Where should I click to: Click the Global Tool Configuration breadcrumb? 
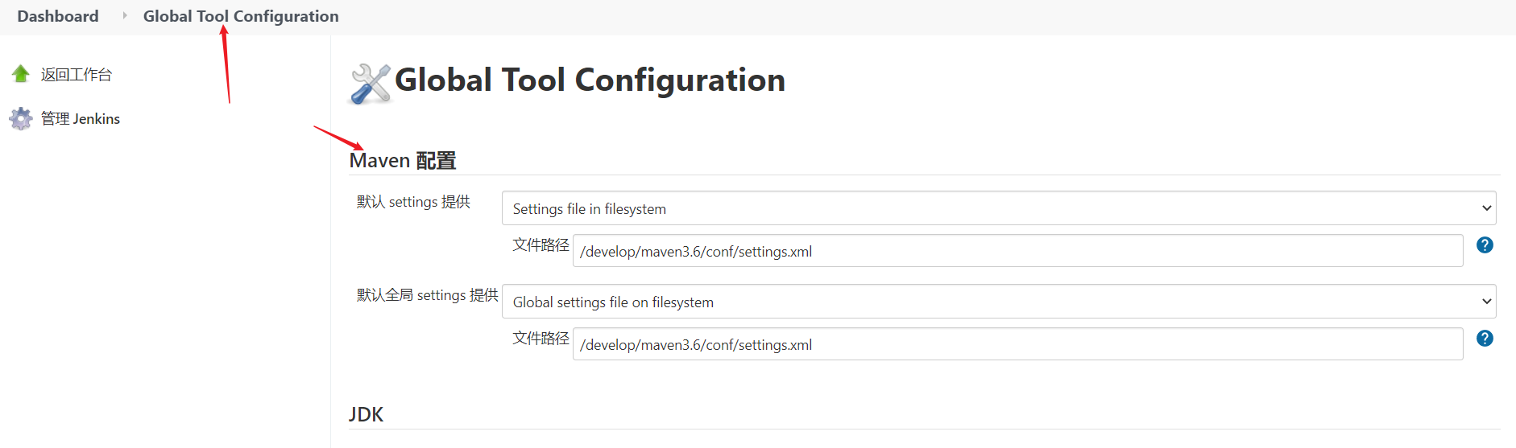[x=241, y=16]
